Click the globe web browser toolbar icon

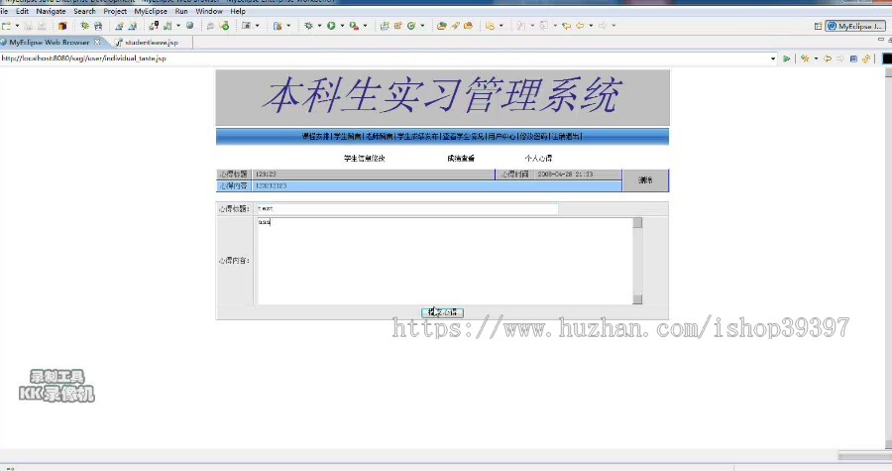(189, 26)
